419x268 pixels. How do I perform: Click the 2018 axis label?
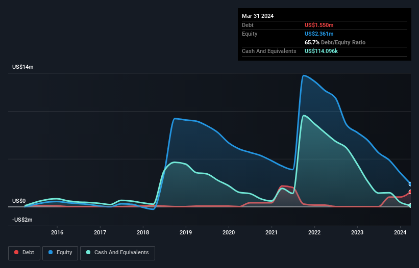click(143, 232)
